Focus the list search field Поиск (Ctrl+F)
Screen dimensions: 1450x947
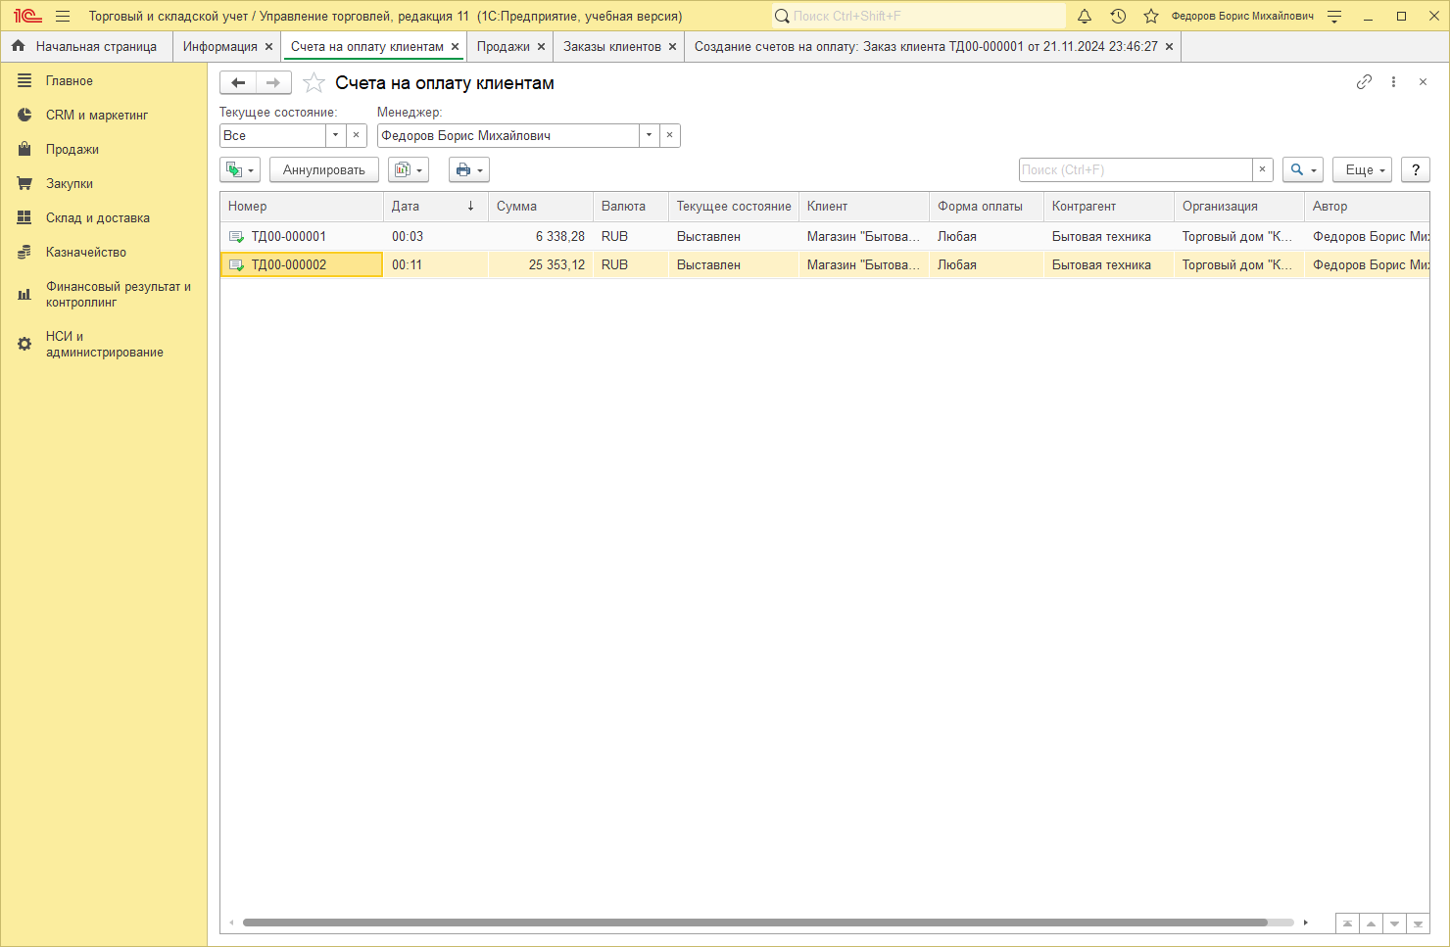click(1136, 169)
